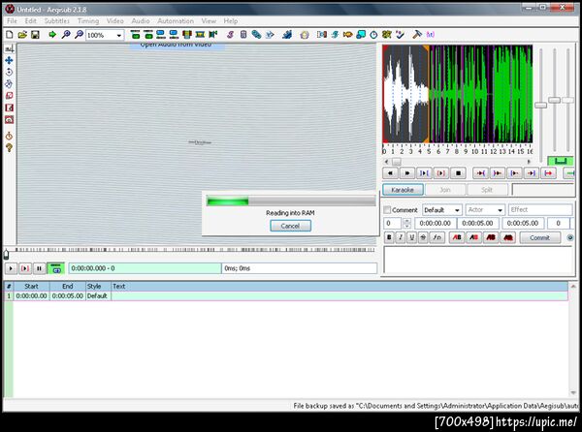Create a new subtitles file
582x432 pixels.
click(x=10, y=35)
